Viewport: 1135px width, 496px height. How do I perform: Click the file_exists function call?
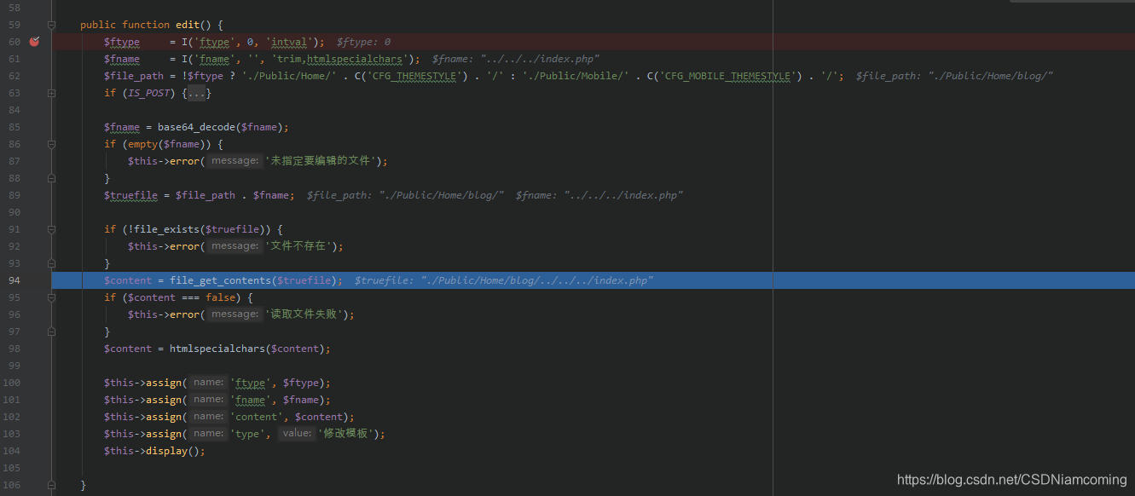166,229
